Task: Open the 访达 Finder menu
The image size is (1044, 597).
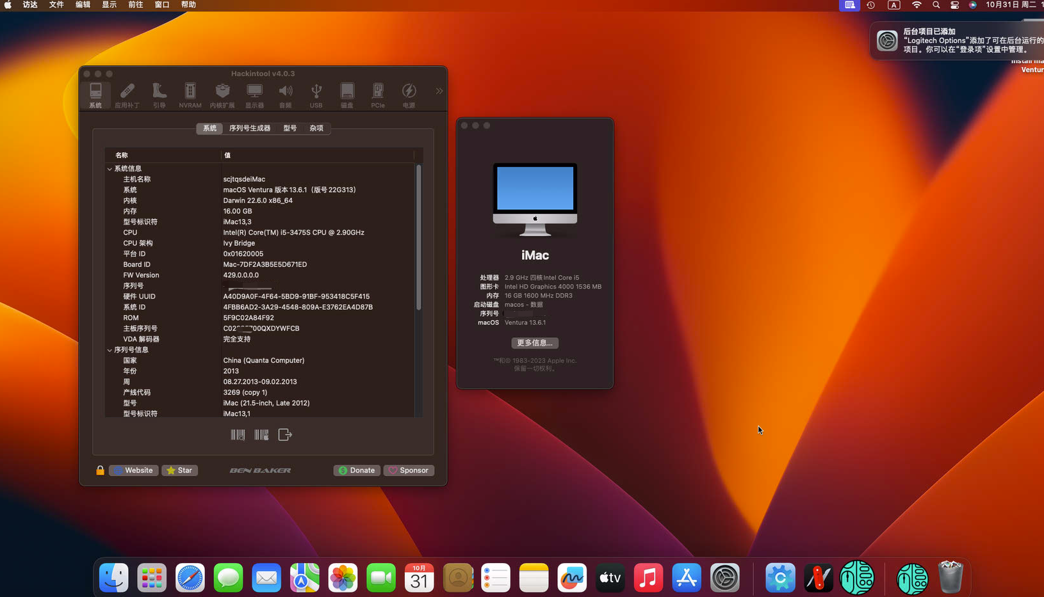Action: pos(30,4)
